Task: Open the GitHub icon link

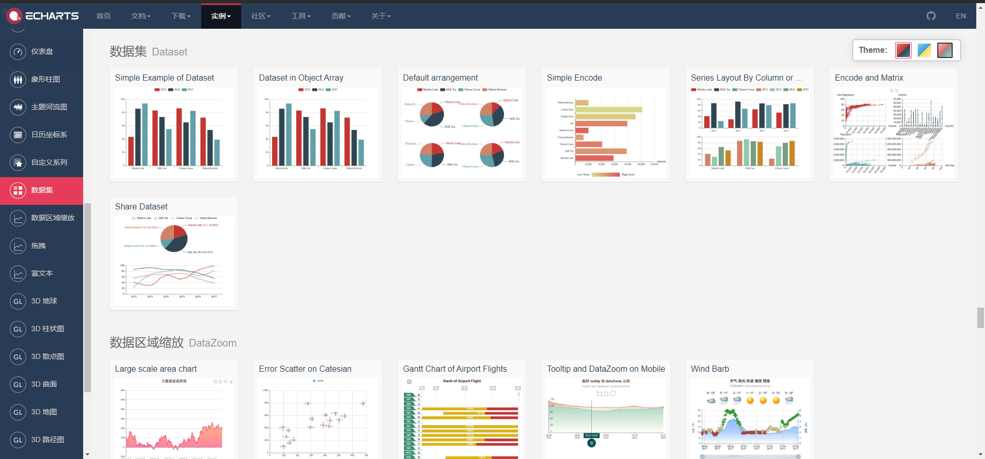Action: (x=931, y=16)
